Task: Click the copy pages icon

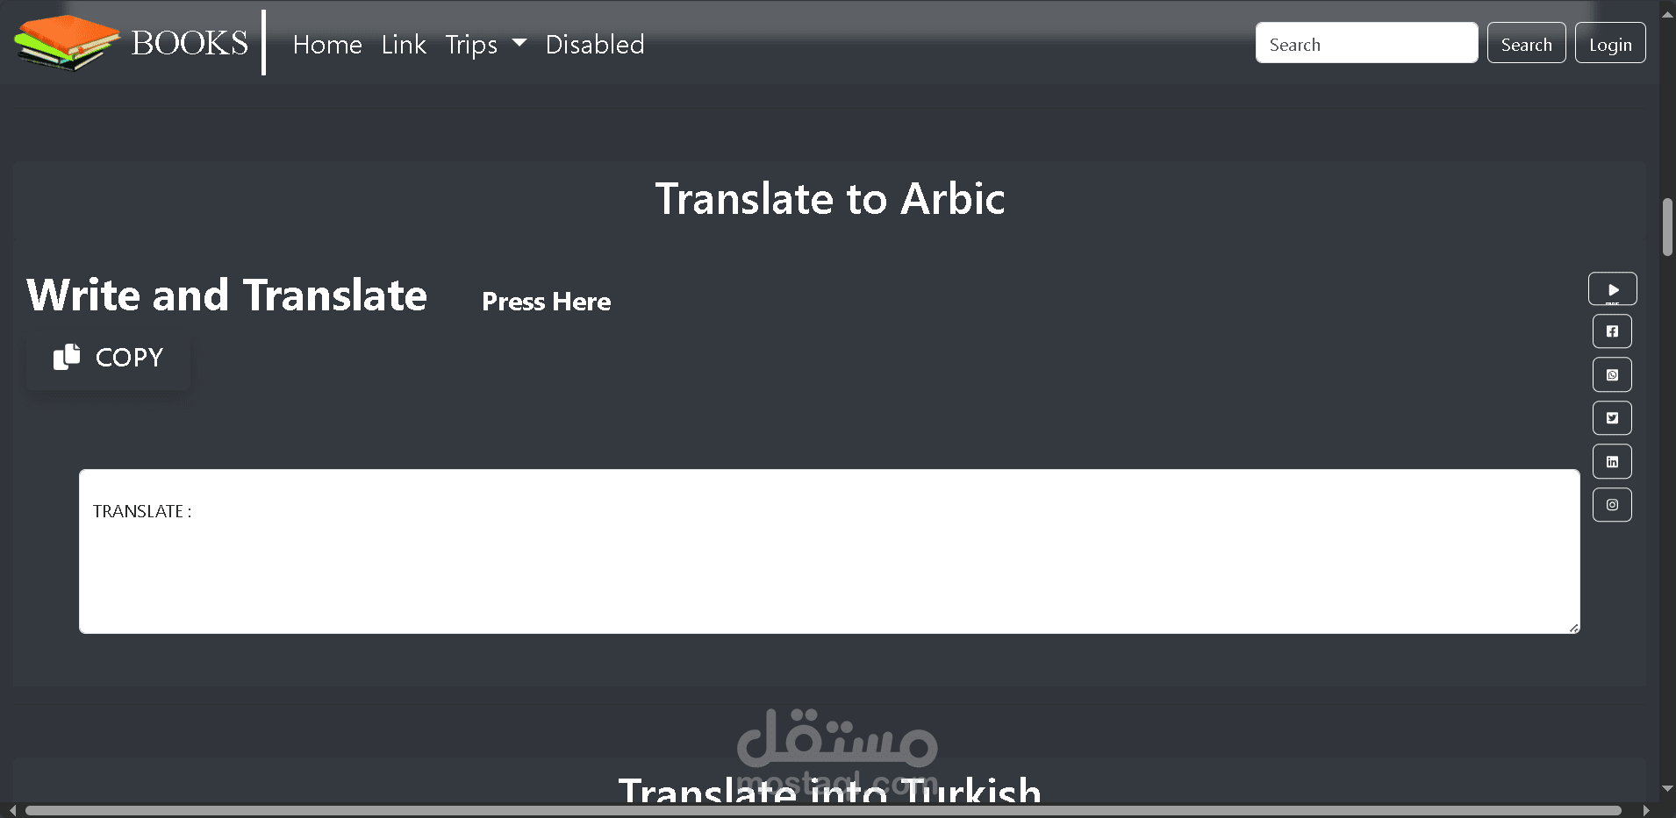Action: (x=67, y=357)
